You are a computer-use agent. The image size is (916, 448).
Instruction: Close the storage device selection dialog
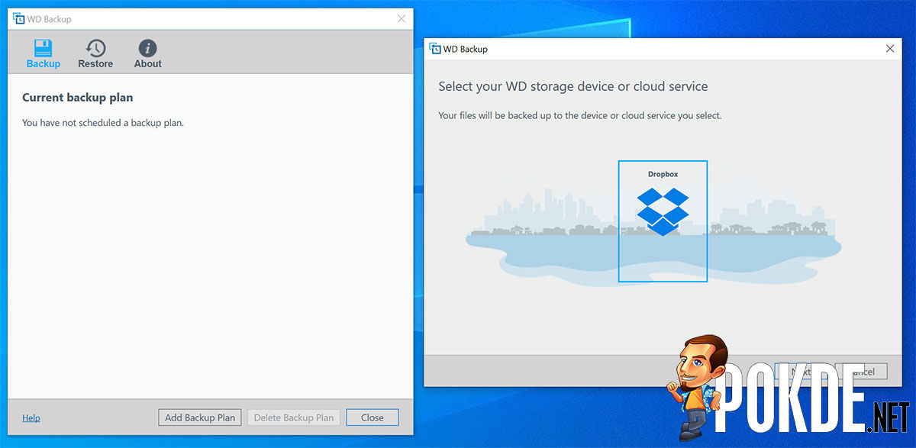click(x=889, y=49)
